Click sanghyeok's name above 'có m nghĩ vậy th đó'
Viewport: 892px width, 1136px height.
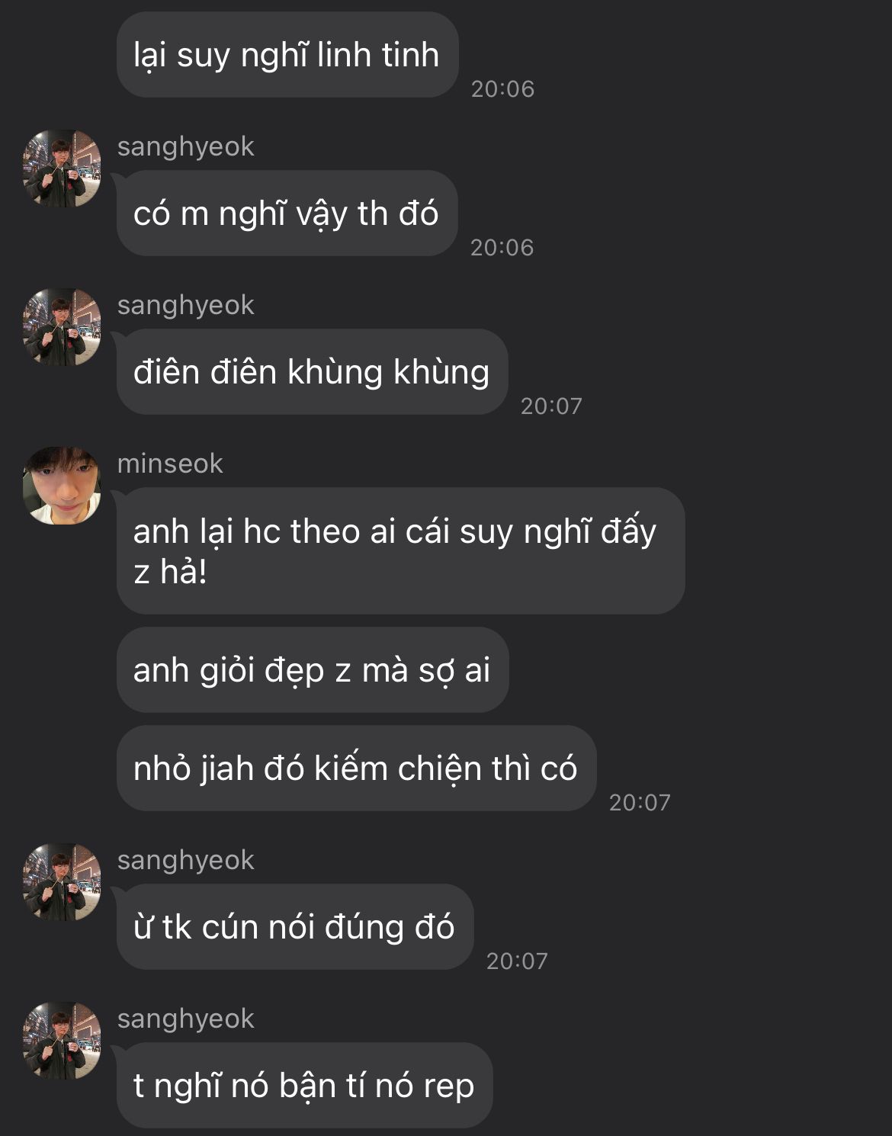coord(186,146)
